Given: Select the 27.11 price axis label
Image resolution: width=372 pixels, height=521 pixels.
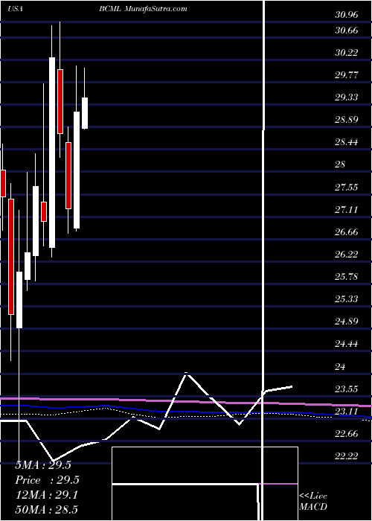Looking at the screenshot, I should (347, 210).
